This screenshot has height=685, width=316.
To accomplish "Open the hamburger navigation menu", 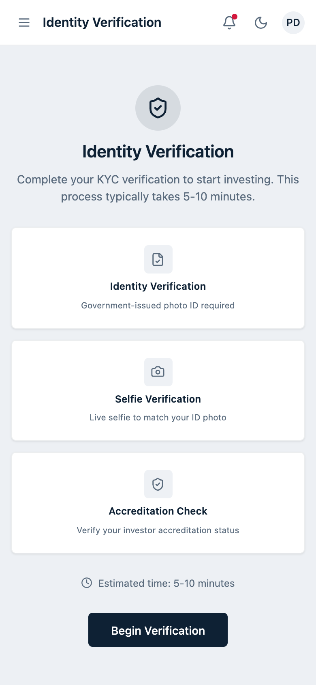I will click(24, 23).
